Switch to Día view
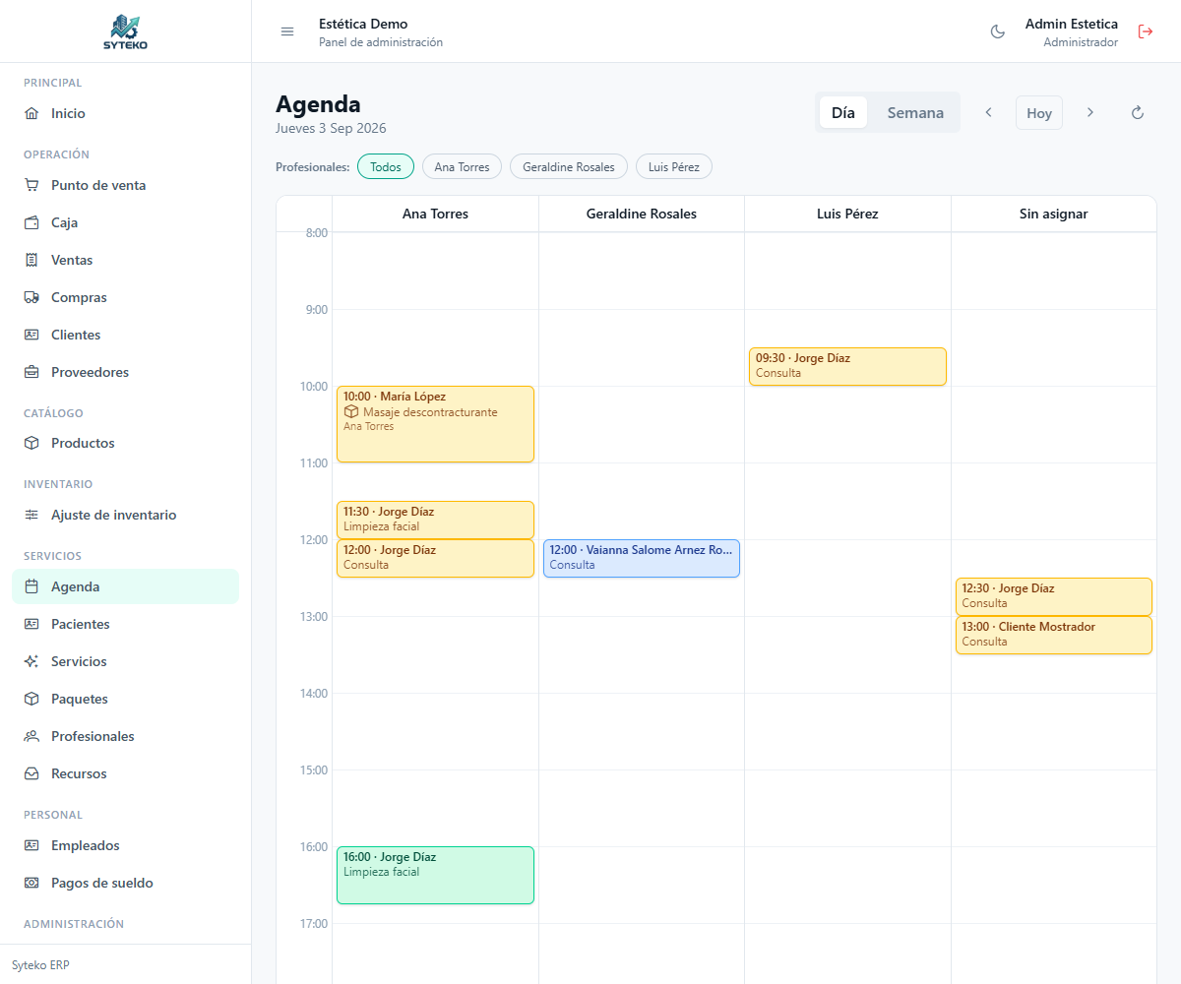This screenshot has width=1181, height=984. coord(843,112)
